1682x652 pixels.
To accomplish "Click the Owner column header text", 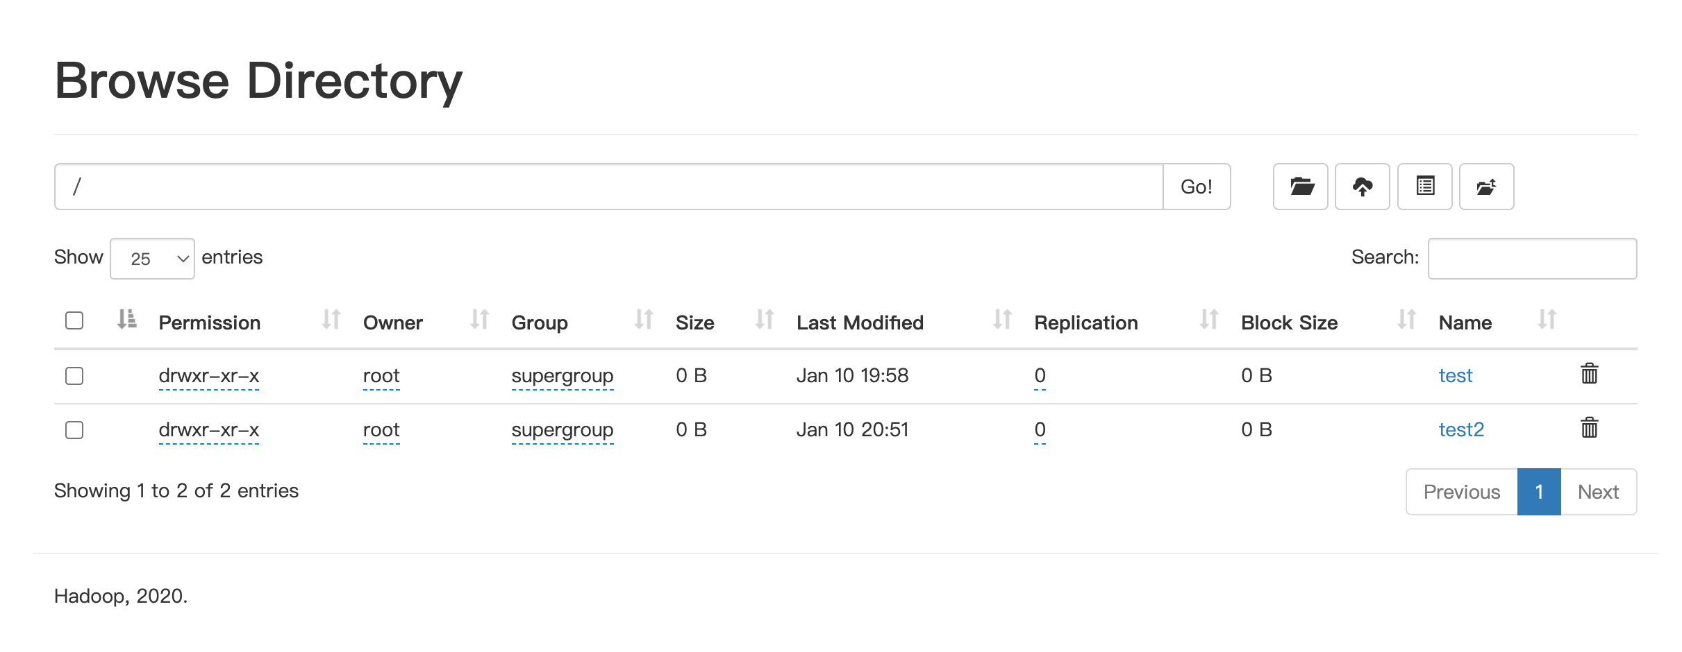I will (393, 323).
